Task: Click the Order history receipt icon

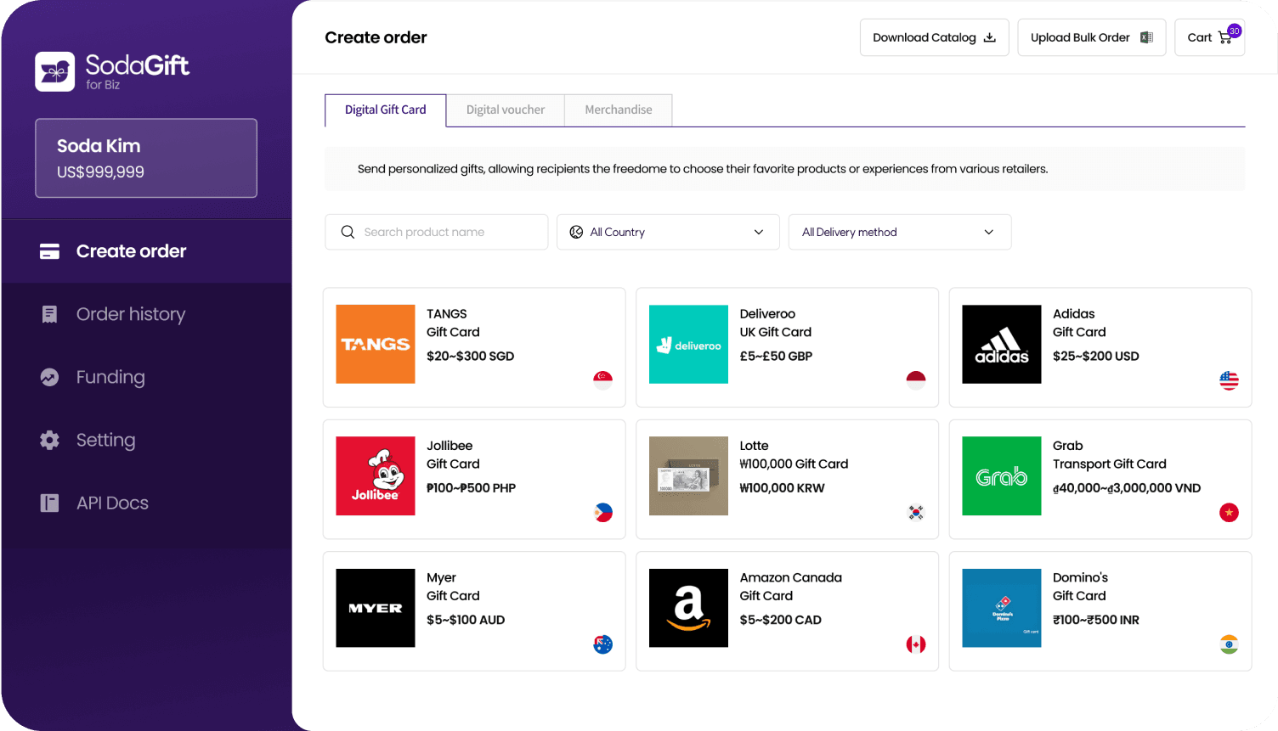Action: (x=49, y=314)
